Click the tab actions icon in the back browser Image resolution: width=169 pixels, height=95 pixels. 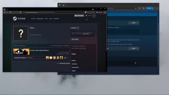(60, 5)
